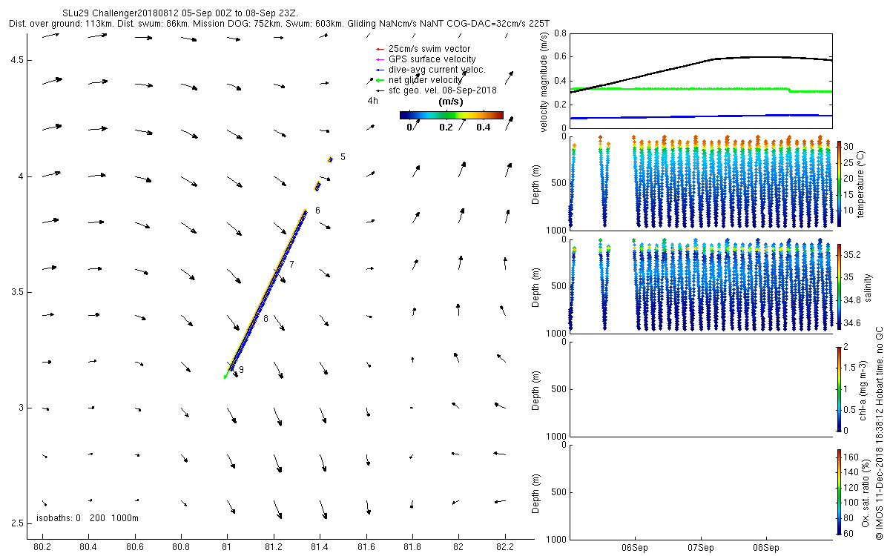Viewport: 890px width, 556px height.
Task: Click the 'Ox. sat. ratio (%)' colorbar label
Action: [866, 492]
